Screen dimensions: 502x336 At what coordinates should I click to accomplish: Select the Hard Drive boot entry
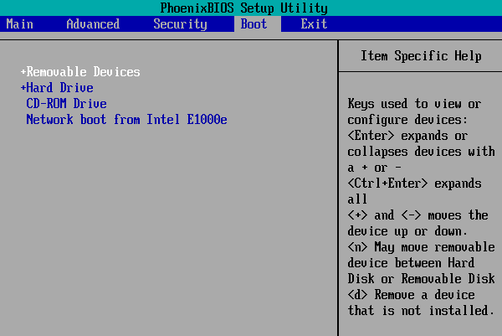60,87
